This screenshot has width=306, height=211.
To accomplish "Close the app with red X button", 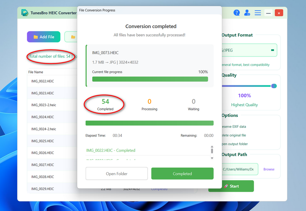I will [279, 13].
